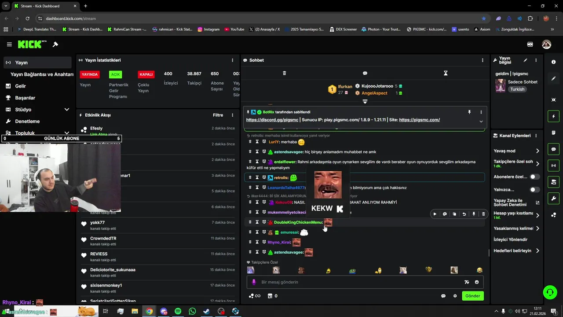Open Yayın Bağlantısı ve Anahtarı page
563x317 pixels.
(x=42, y=74)
